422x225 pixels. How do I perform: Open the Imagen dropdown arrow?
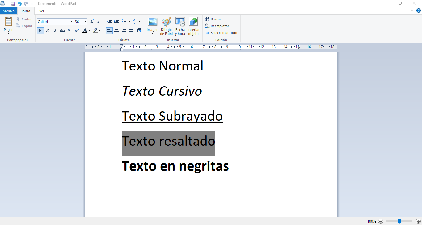153,33
